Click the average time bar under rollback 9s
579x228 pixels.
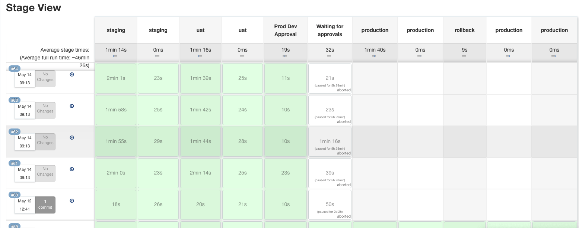click(464, 56)
